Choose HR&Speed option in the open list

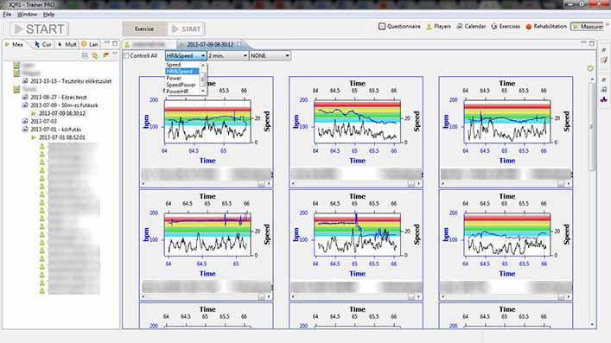coord(182,72)
